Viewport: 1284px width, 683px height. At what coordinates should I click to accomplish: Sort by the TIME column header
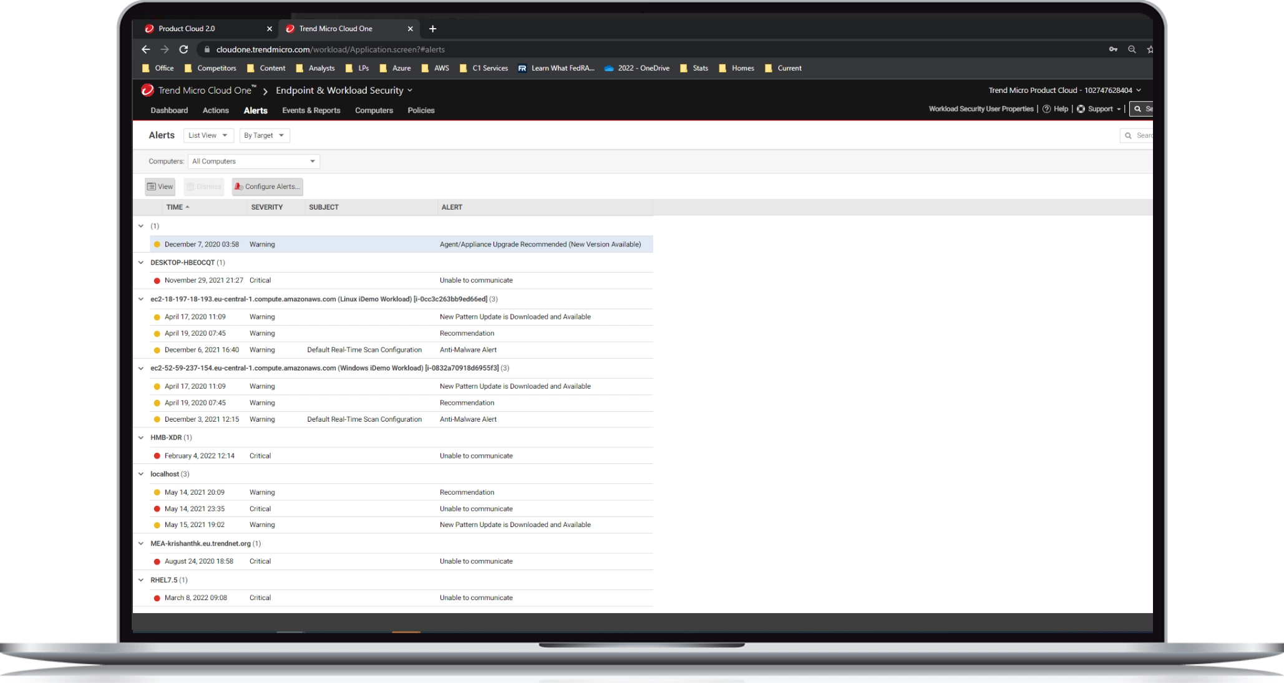pyautogui.click(x=205, y=207)
